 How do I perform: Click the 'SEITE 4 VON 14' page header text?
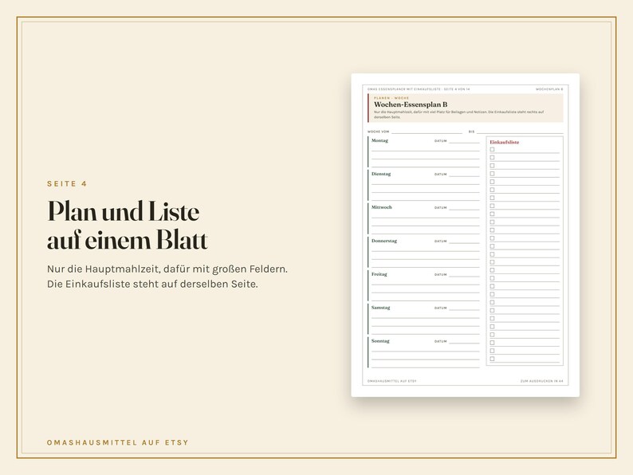point(457,89)
